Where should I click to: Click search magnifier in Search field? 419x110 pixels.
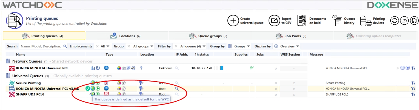click(x=65, y=46)
